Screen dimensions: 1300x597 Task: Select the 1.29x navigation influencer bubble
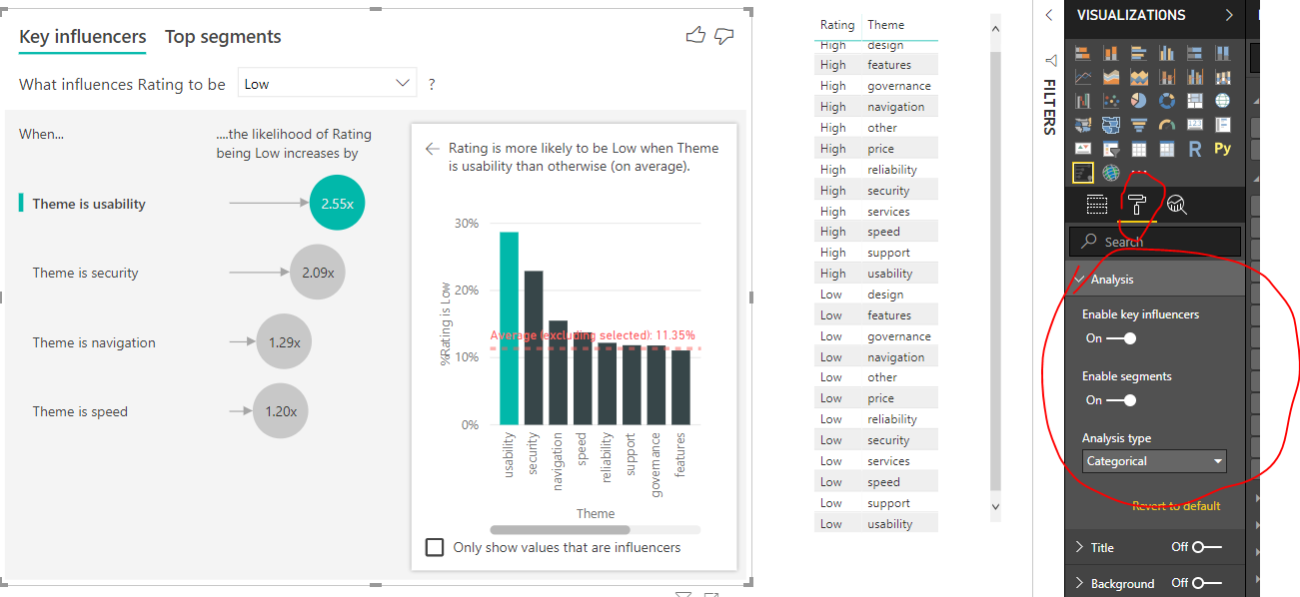284,341
